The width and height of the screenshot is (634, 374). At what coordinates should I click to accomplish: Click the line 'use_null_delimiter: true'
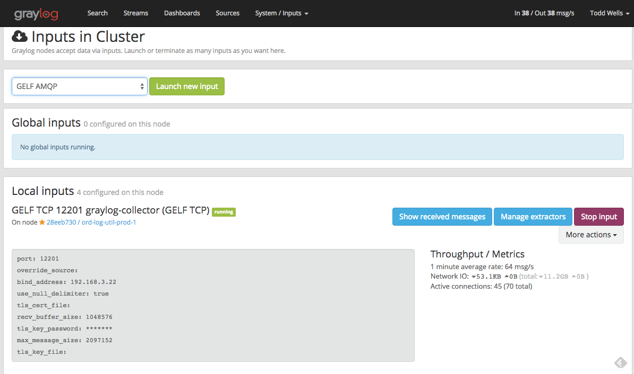63,293
